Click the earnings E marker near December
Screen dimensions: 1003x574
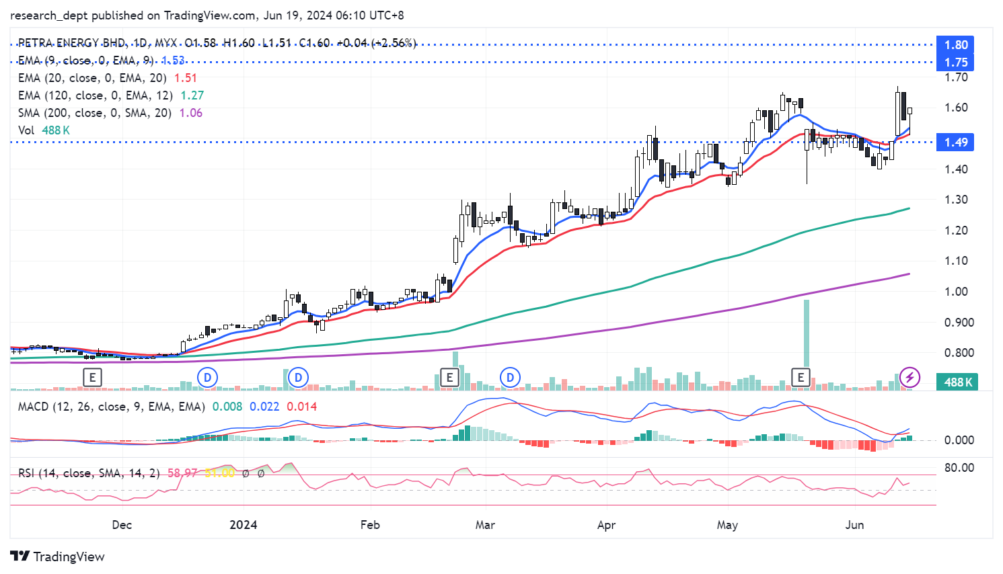click(x=92, y=377)
